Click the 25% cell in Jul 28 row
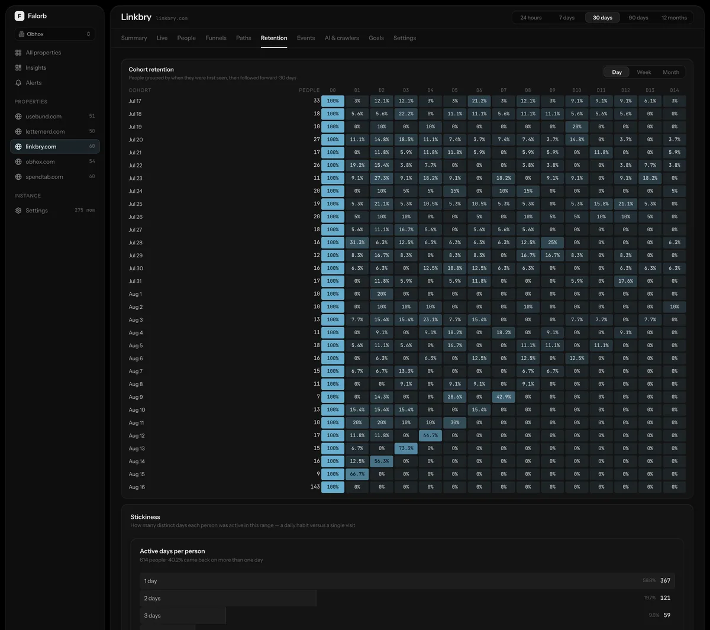 coord(552,243)
